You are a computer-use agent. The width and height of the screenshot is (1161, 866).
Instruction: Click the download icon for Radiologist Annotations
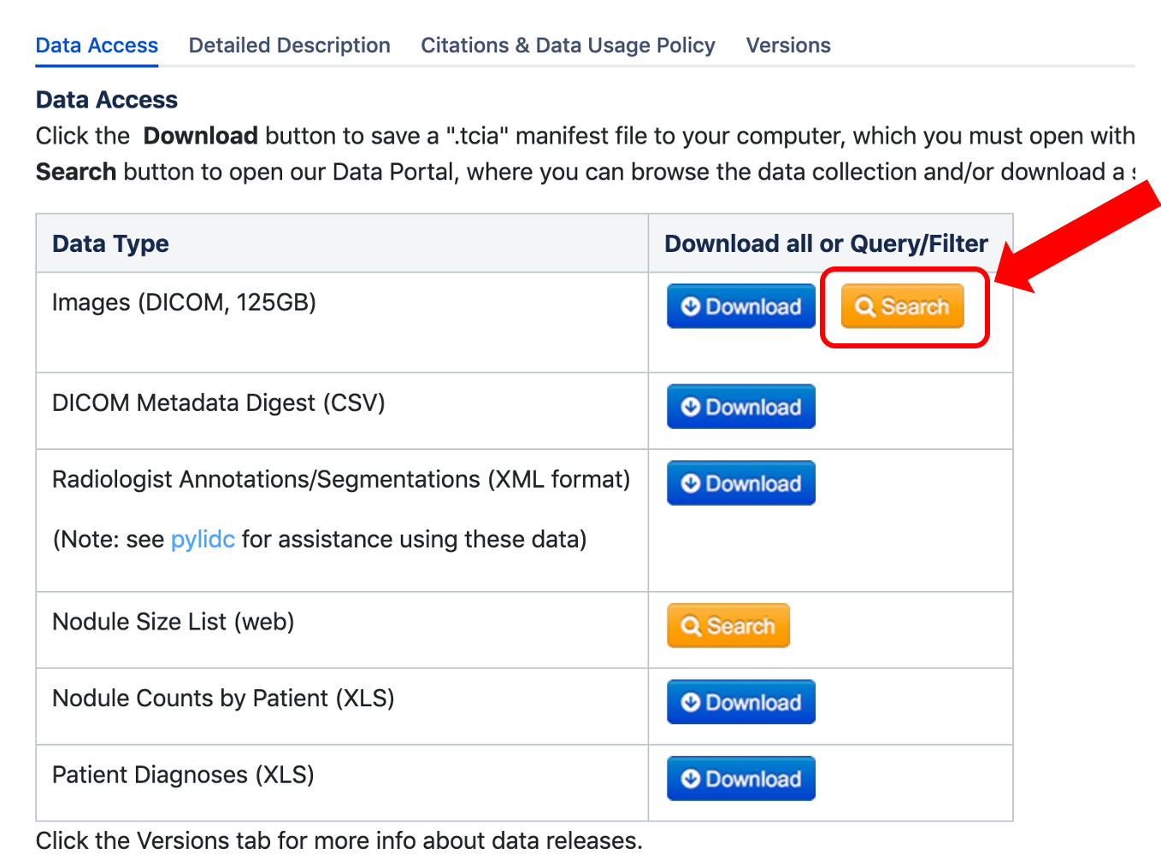[x=691, y=483]
